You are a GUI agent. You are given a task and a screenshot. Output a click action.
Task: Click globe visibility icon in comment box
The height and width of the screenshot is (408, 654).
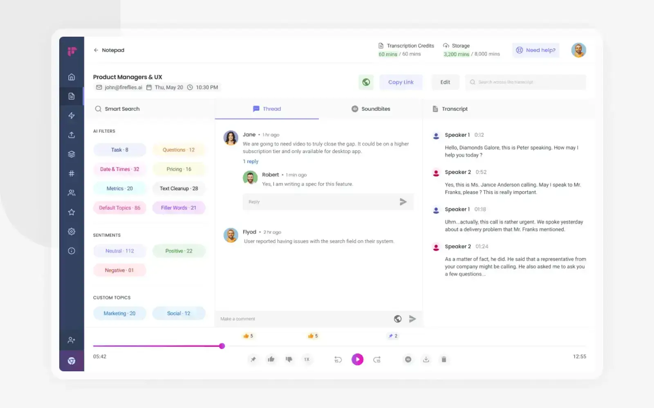(x=398, y=319)
